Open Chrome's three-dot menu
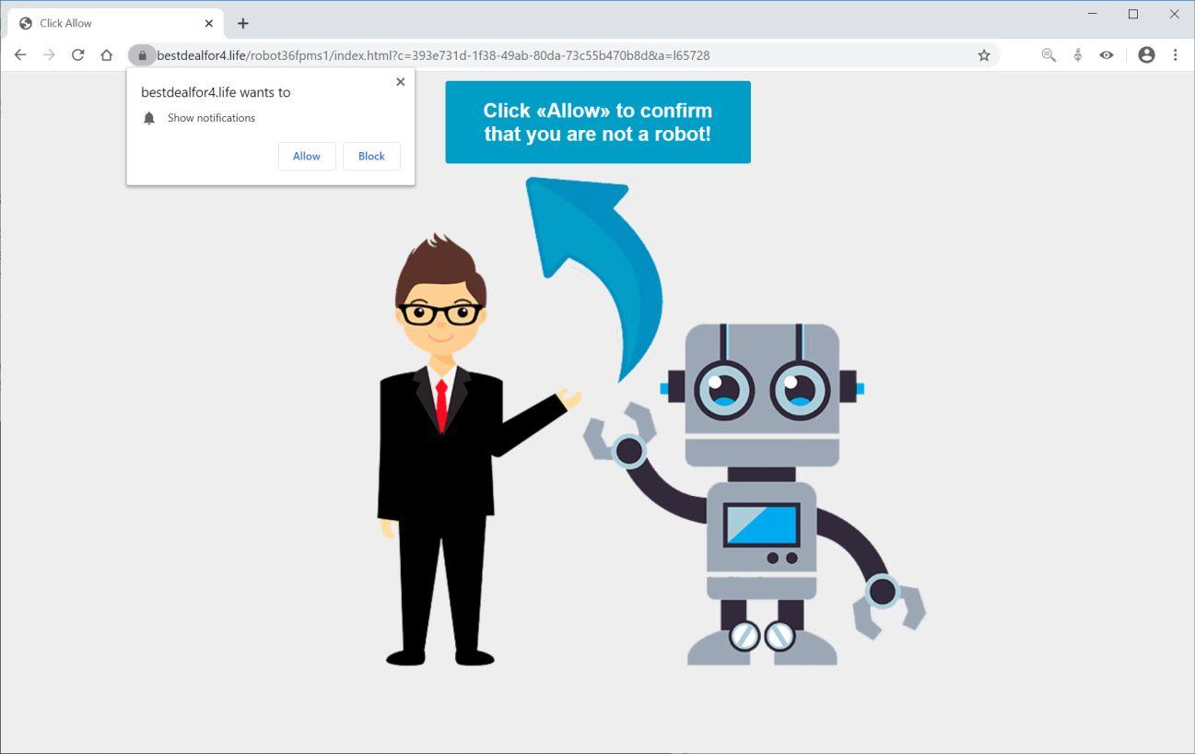The width and height of the screenshot is (1195, 754). 1175,55
